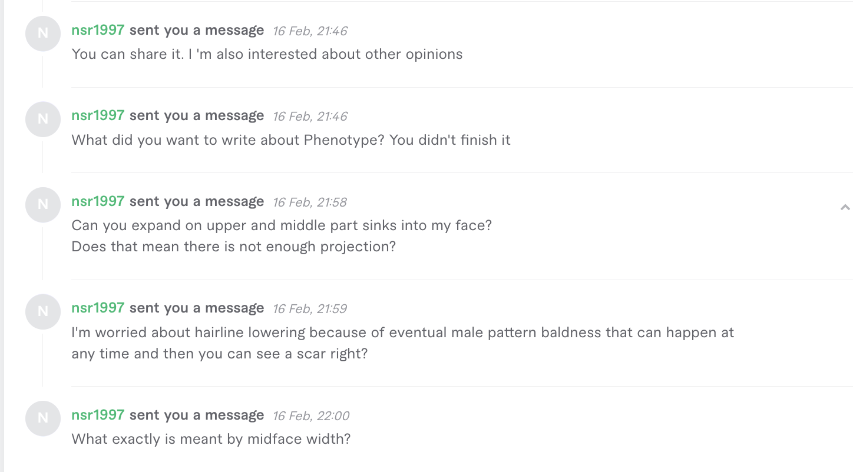Click the "16 Feb, 21:59" timestamp
Viewport: 853px width, 472px height.
310,309
